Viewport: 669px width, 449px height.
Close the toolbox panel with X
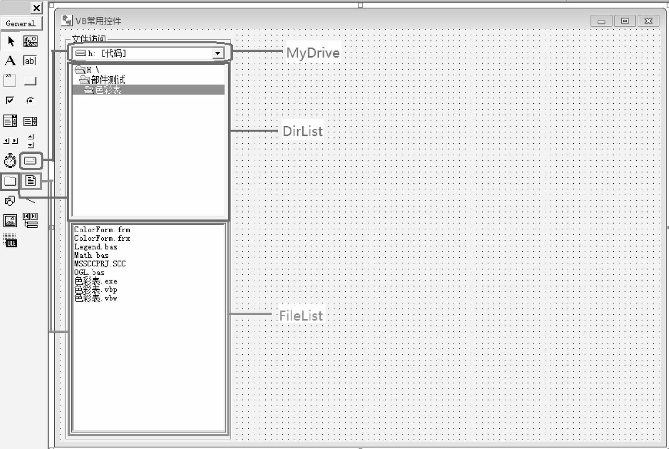(x=37, y=8)
